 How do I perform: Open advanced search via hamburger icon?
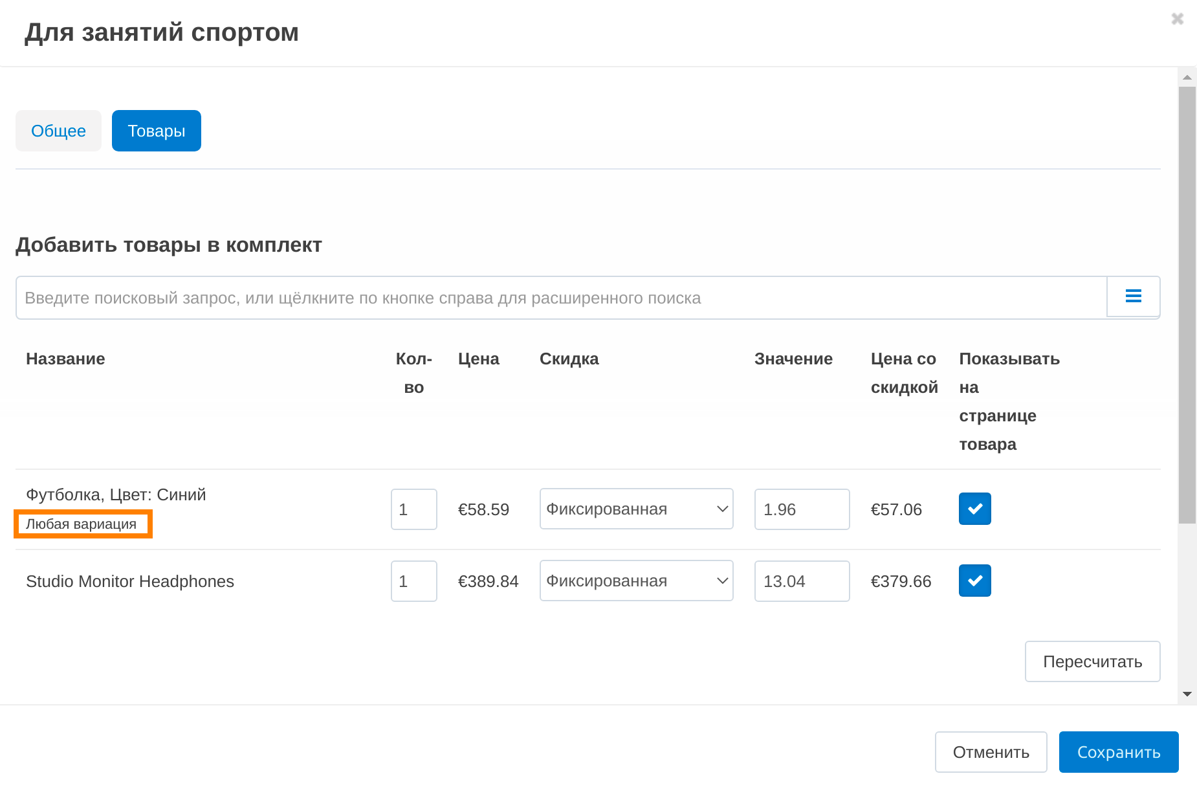coord(1133,296)
